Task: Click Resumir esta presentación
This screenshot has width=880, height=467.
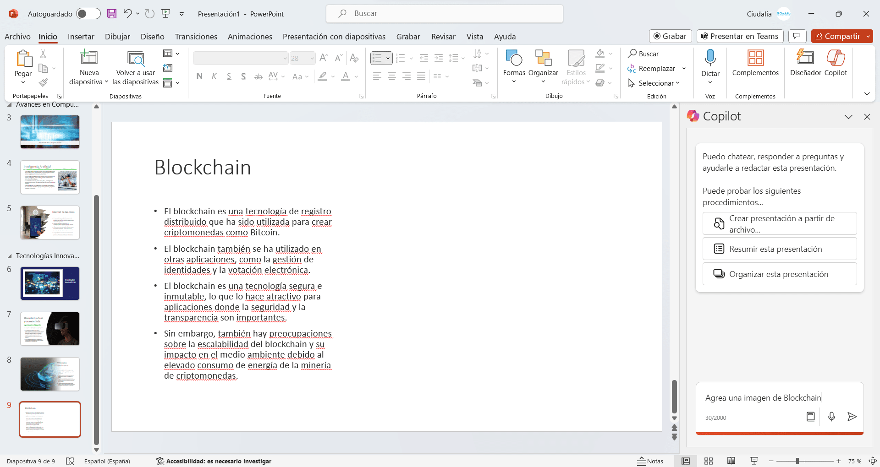Action: (x=779, y=249)
